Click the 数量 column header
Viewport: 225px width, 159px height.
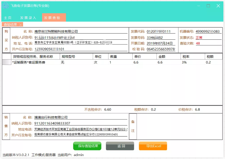pos(120,57)
